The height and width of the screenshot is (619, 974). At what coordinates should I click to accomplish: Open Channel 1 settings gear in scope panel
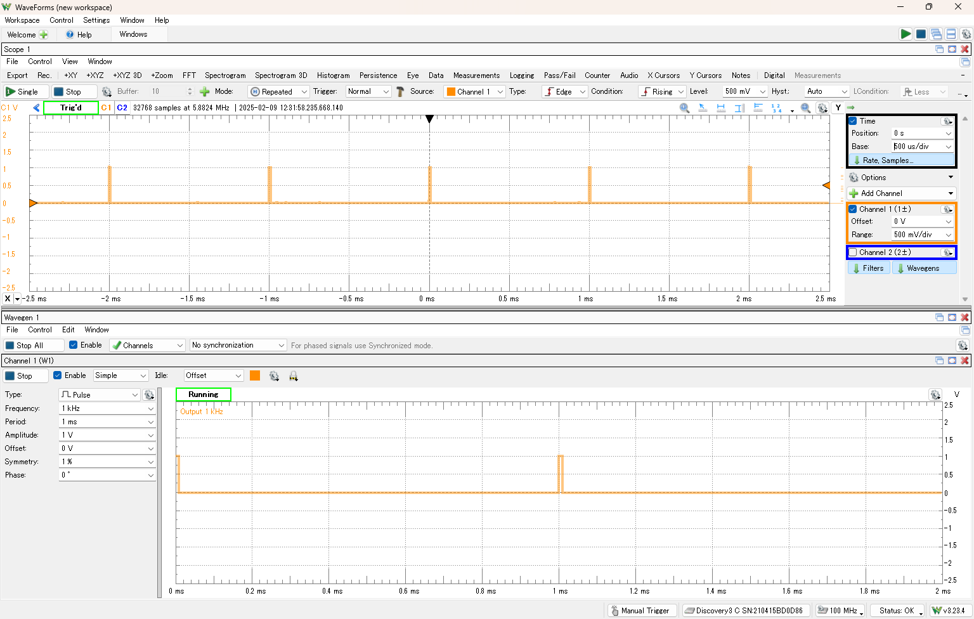click(x=947, y=209)
